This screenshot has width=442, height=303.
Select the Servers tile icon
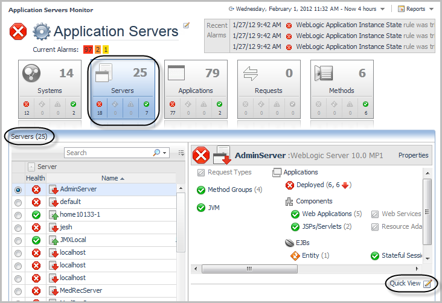point(104,72)
